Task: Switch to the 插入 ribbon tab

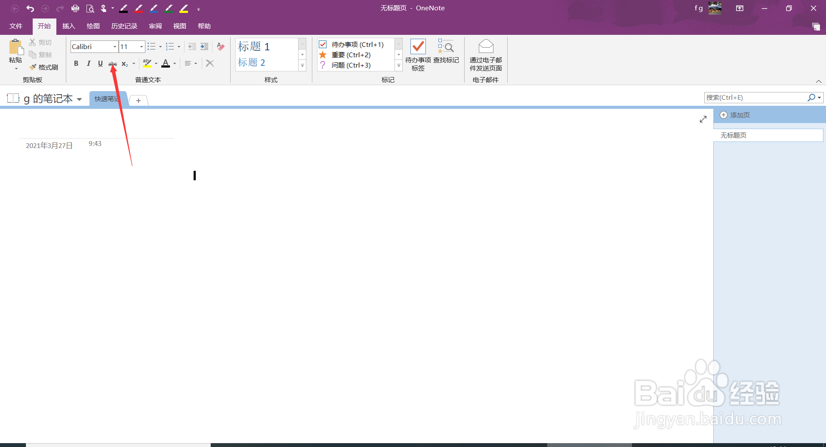Action: [x=68, y=26]
